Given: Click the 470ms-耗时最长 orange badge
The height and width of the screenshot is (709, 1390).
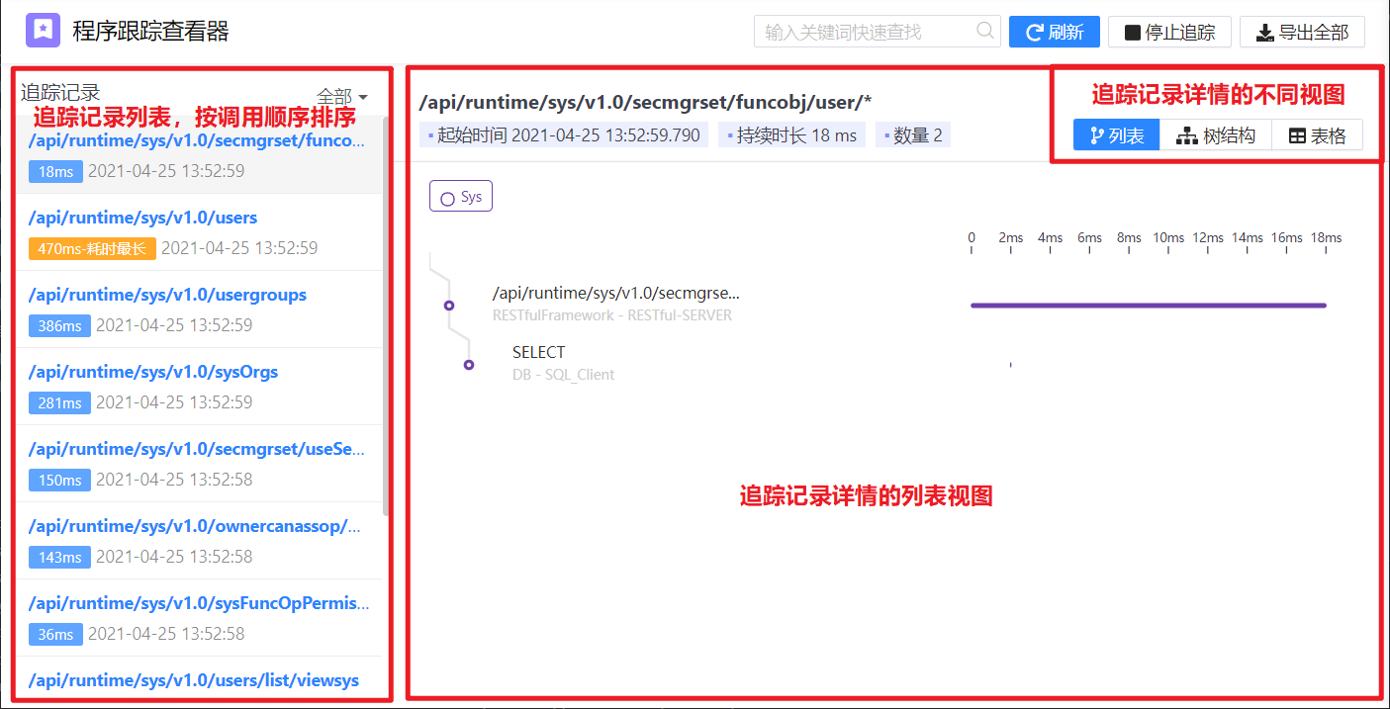Looking at the screenshot, I should 92,248.
